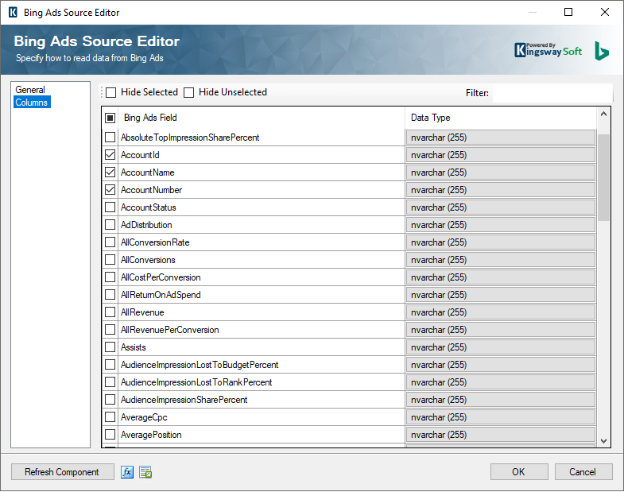Click the KingswaySoft logo

(x=548, y=51)
